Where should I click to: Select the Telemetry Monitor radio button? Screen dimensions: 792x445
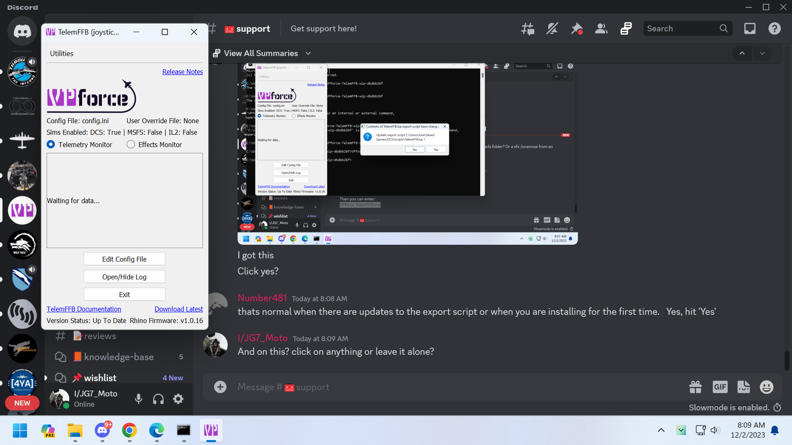coord(51,145)
